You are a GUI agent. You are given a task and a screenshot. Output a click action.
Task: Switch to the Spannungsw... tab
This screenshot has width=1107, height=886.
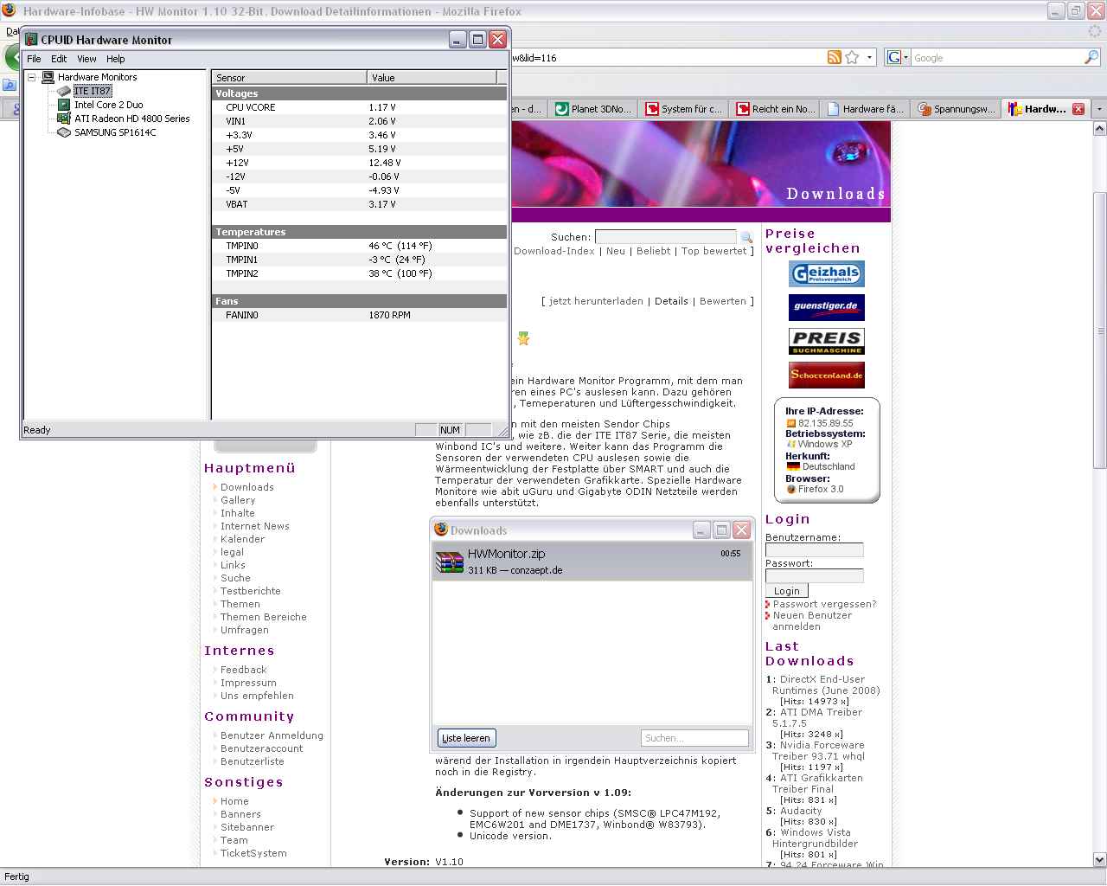[x=956, y=109]
